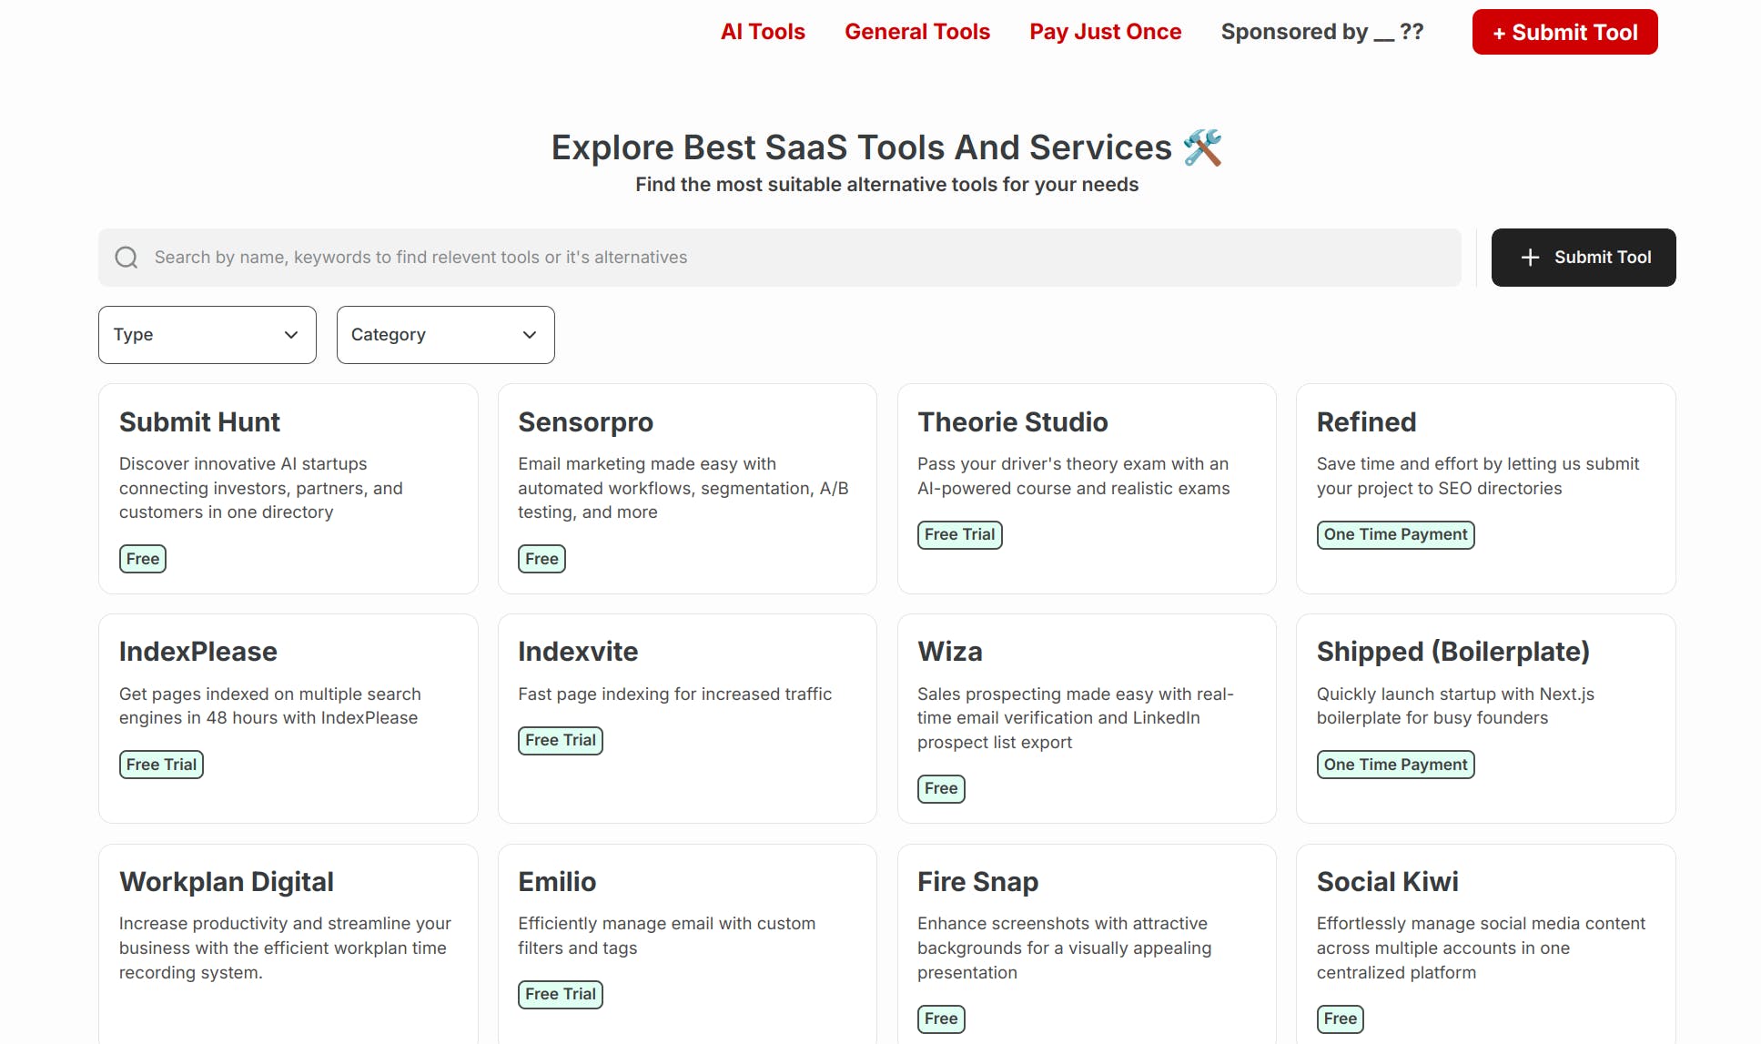Click the Shipped Boilerplate one time payment badge
The height and width of the screenshot is (1044, 1761).
[1394, 763]
